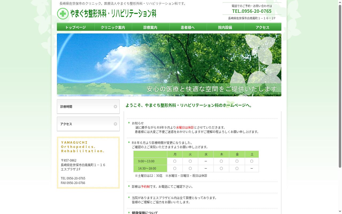Click the banner slogan 安心の医療と快適な空間をご提供いたします
The height and width of the screenshot is (214, 342).
pos(212,89)
